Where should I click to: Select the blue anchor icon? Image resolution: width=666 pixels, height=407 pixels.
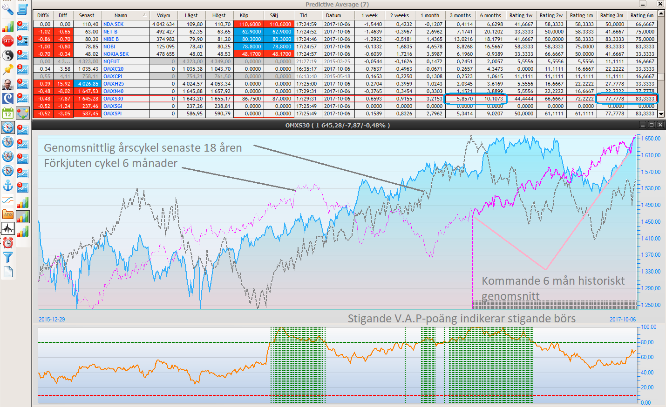pyautogui.click(x=8, y=185)
